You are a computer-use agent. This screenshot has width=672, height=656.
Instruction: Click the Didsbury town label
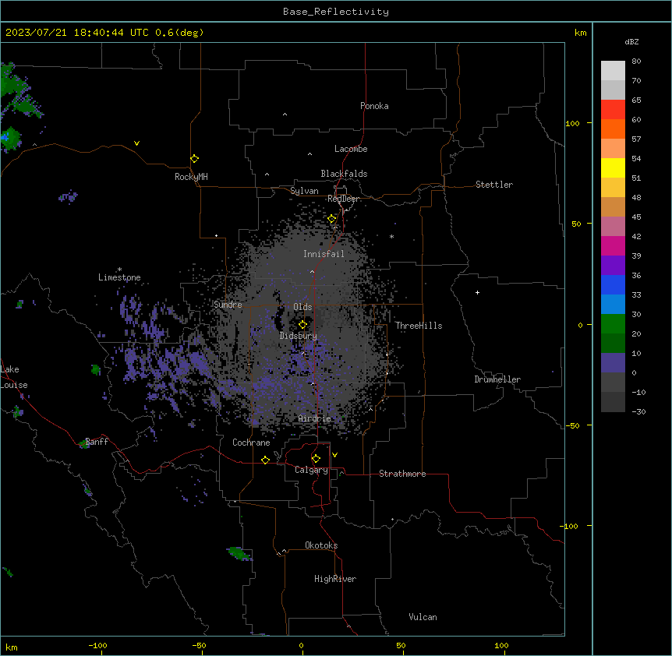tap(299, 336)
